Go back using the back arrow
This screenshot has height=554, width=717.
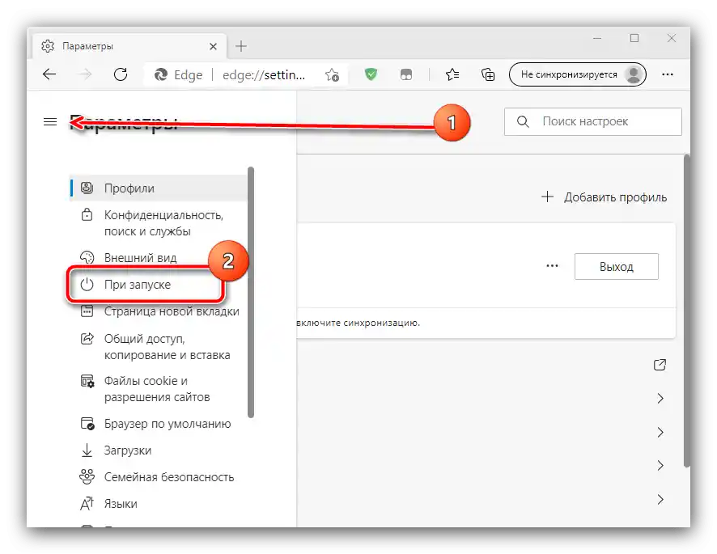(49, 74)
